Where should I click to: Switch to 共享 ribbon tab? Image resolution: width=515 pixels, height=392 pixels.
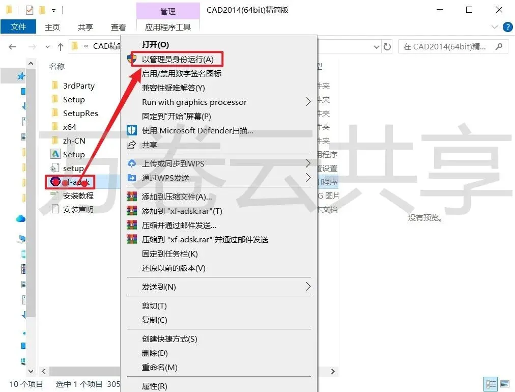pyautogui.click(x=85, y=27)
